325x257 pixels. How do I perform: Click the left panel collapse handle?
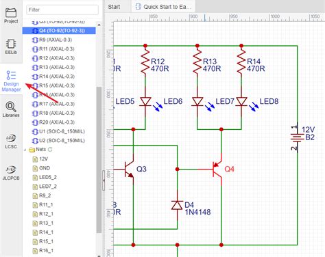[x=104, y=180]
